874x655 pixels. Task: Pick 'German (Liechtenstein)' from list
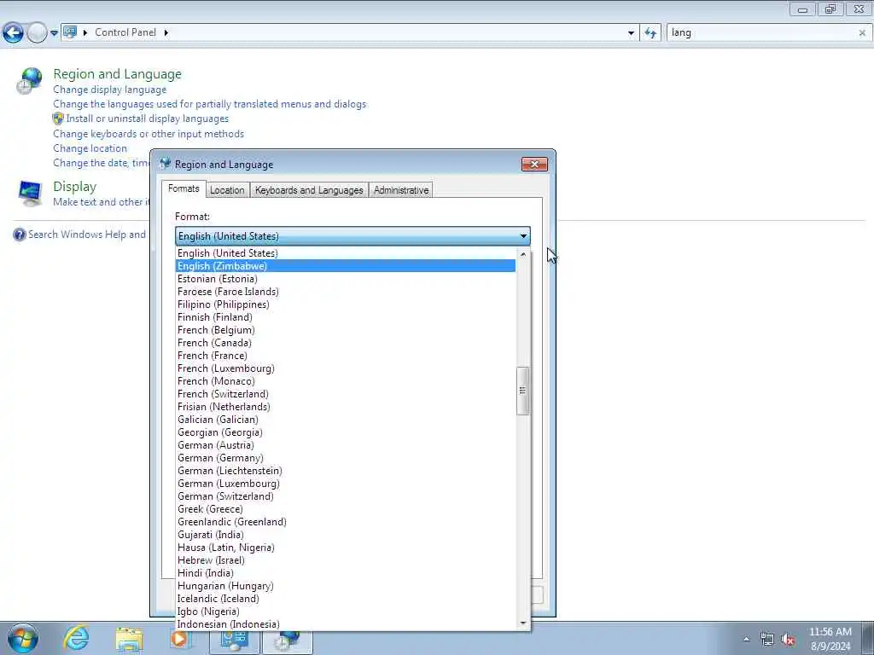pyautogui.click(x=346, y=471)
